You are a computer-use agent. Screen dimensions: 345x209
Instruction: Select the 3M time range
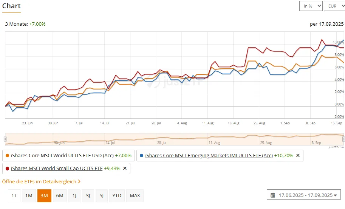tap(44, 195)
